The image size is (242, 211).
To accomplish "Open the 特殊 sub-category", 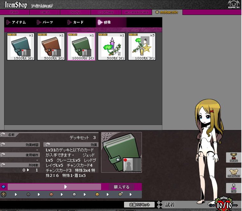I will click(111, 22).
